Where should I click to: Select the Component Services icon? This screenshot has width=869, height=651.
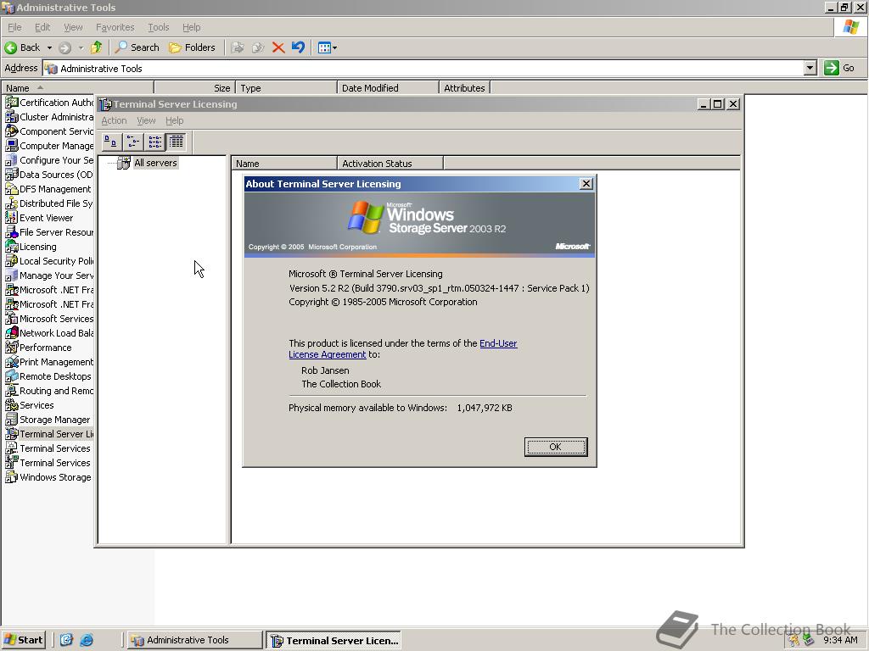pyautogui.click(x=12, y=131)
